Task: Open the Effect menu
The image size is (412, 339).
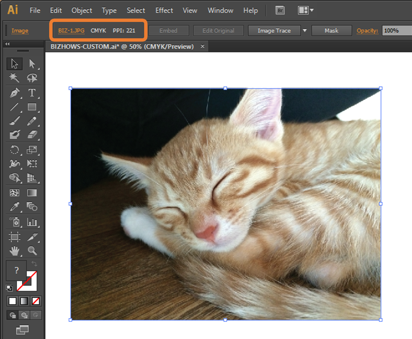Action: (x=164, y=10)
